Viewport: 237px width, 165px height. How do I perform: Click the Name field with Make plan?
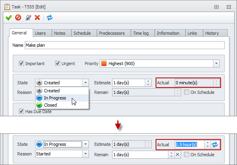pyautogui.click(x=124, y=45)
